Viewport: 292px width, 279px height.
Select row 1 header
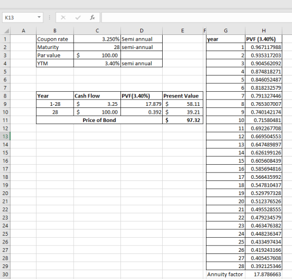(x=5, y=39)
